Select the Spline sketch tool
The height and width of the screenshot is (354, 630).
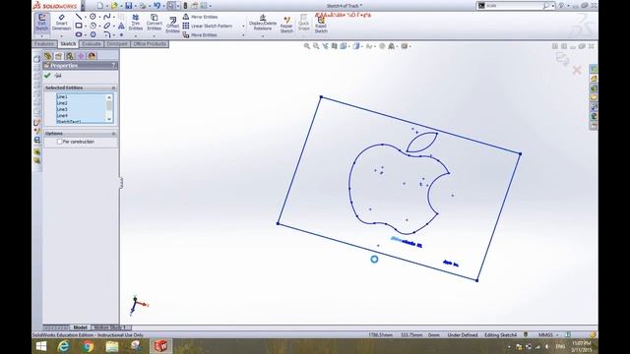[x=107, y=17]
